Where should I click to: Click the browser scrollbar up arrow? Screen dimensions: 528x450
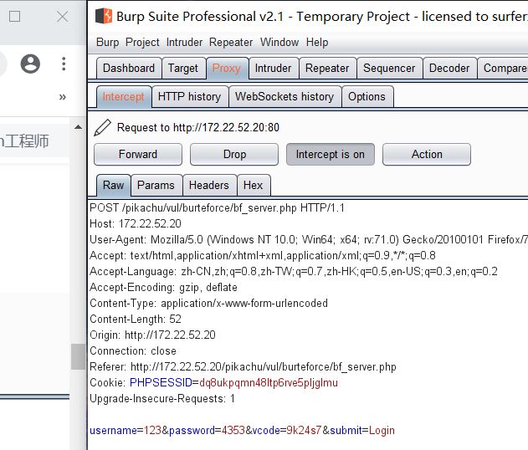tap(78, 127)
